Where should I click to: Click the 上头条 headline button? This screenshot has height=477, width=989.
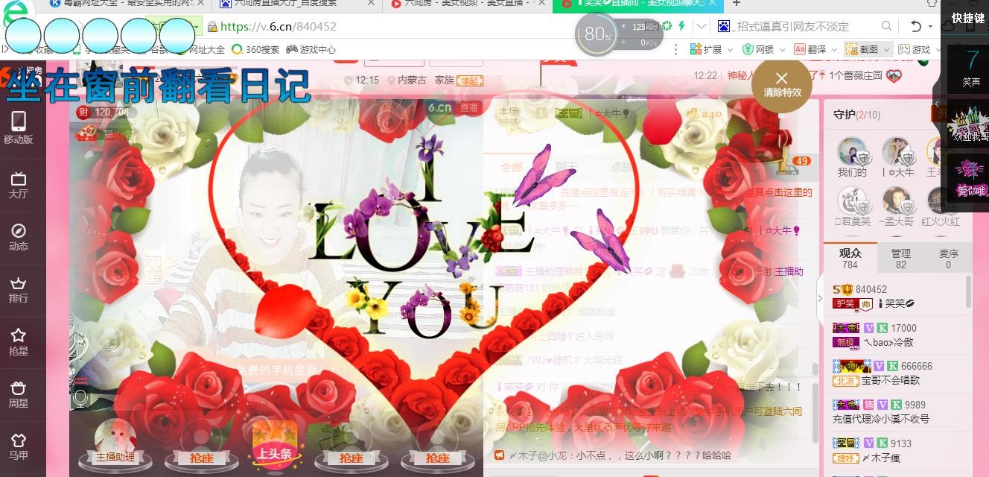click(275, 444)
